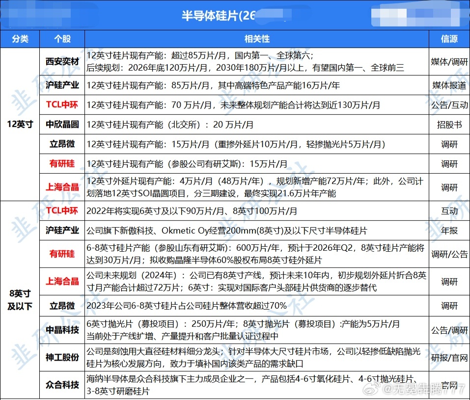The image size is (470, 400).
Task: Click text '海纳半导体是众合科技旗下主力成员企业之一'
Action: (x=171, y=379)
